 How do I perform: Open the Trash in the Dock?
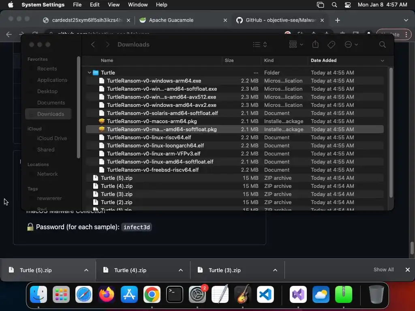pyautogui.click(x=376, y=294)
